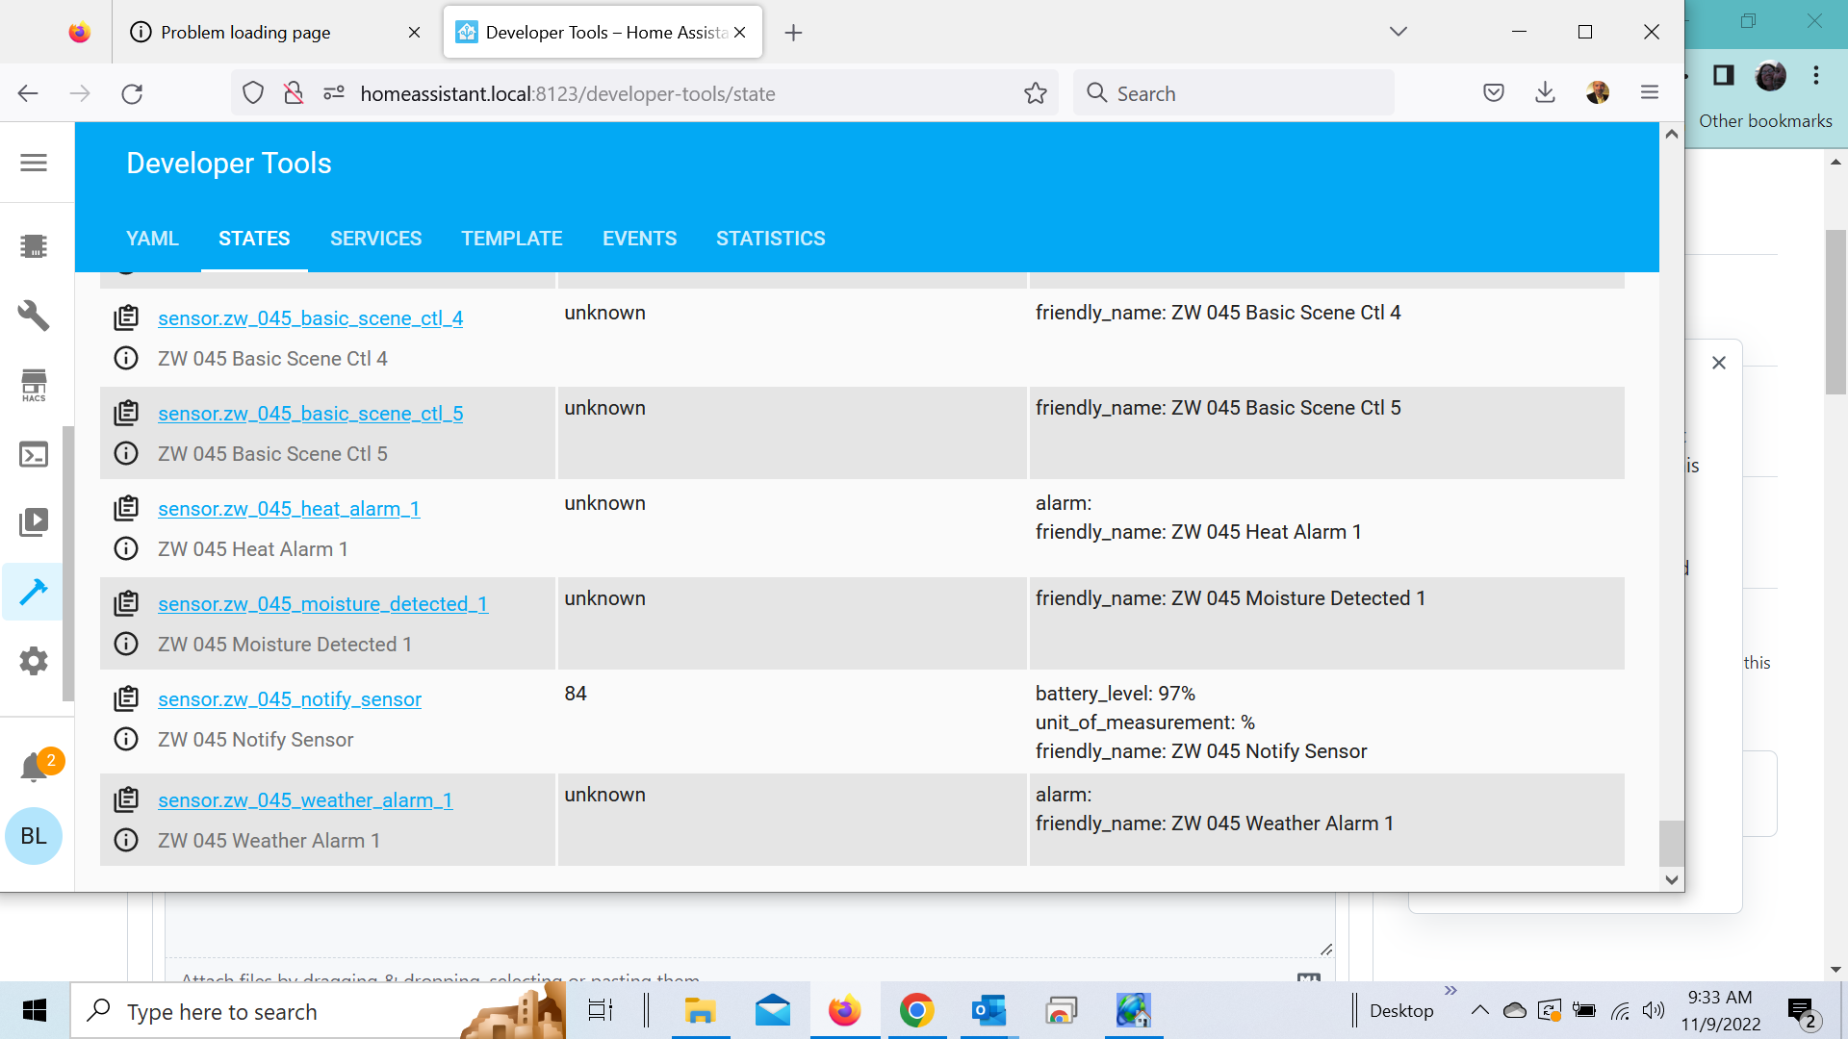
Task: Bookmark this page with star icon
Action: click(1036, 93)
